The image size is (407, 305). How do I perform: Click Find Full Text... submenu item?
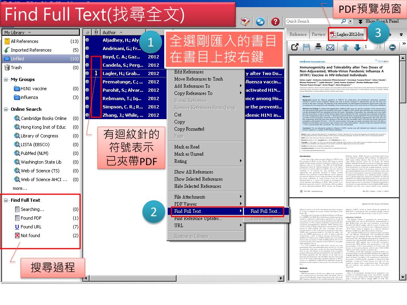[x=266, y=211]
